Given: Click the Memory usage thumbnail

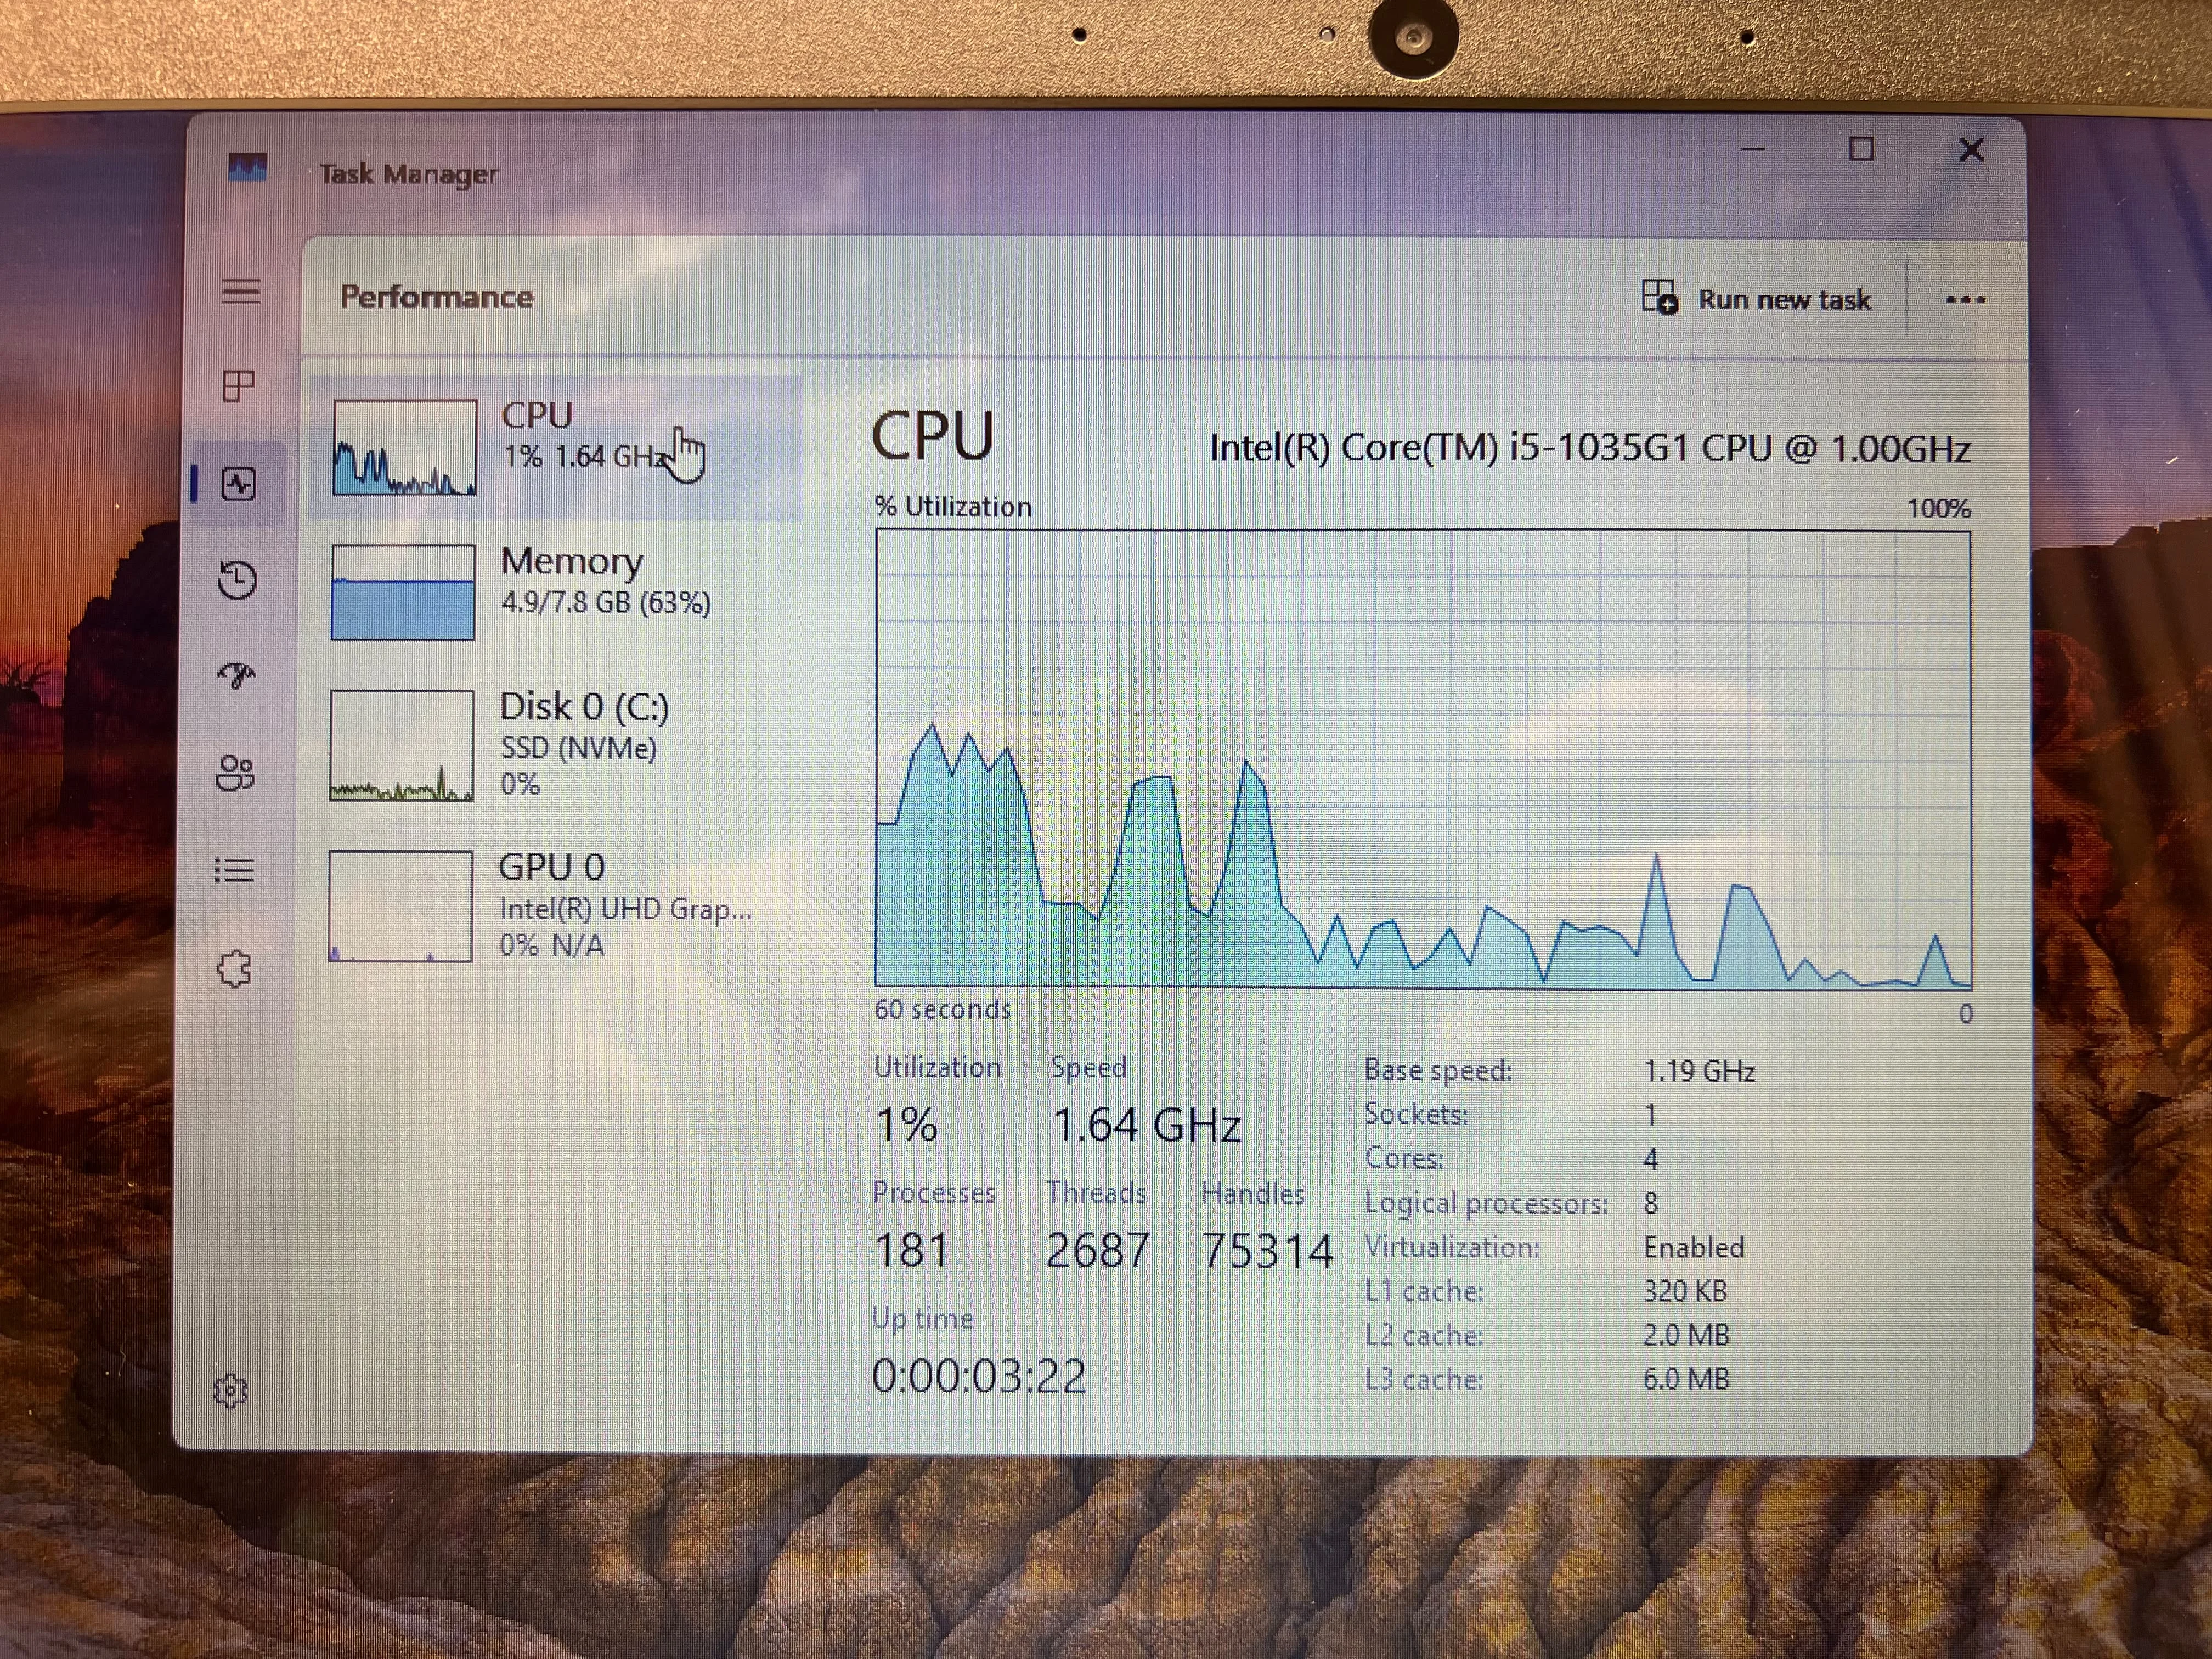Looking at the screenshot, I should click(403, 592).
